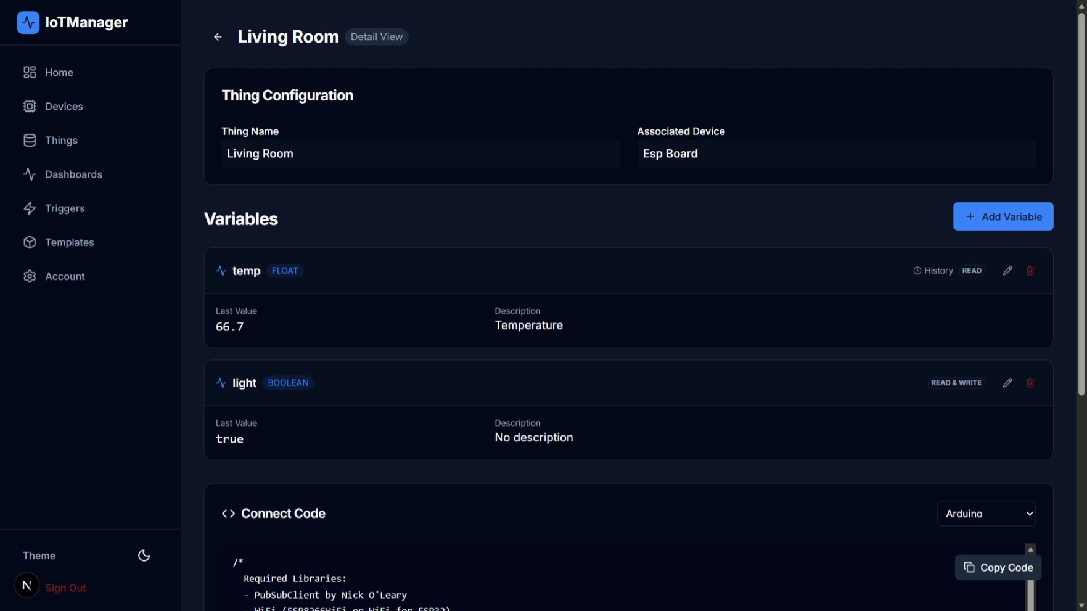Viewport: 1087px width, 611px height.
Task: Click the copy icon in Copy Code
Action: tap(969, 567)
